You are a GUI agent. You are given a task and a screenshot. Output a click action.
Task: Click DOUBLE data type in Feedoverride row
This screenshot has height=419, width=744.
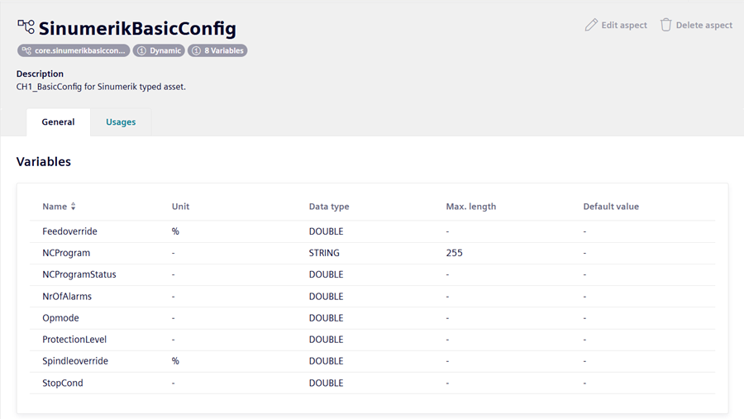326,231
